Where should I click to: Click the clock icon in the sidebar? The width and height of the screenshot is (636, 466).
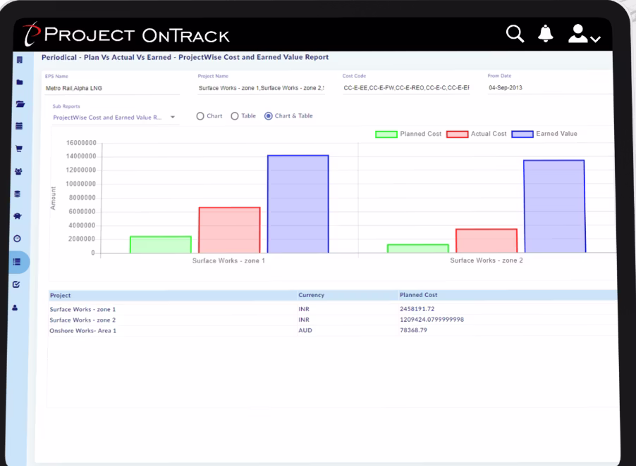(18, 239)
